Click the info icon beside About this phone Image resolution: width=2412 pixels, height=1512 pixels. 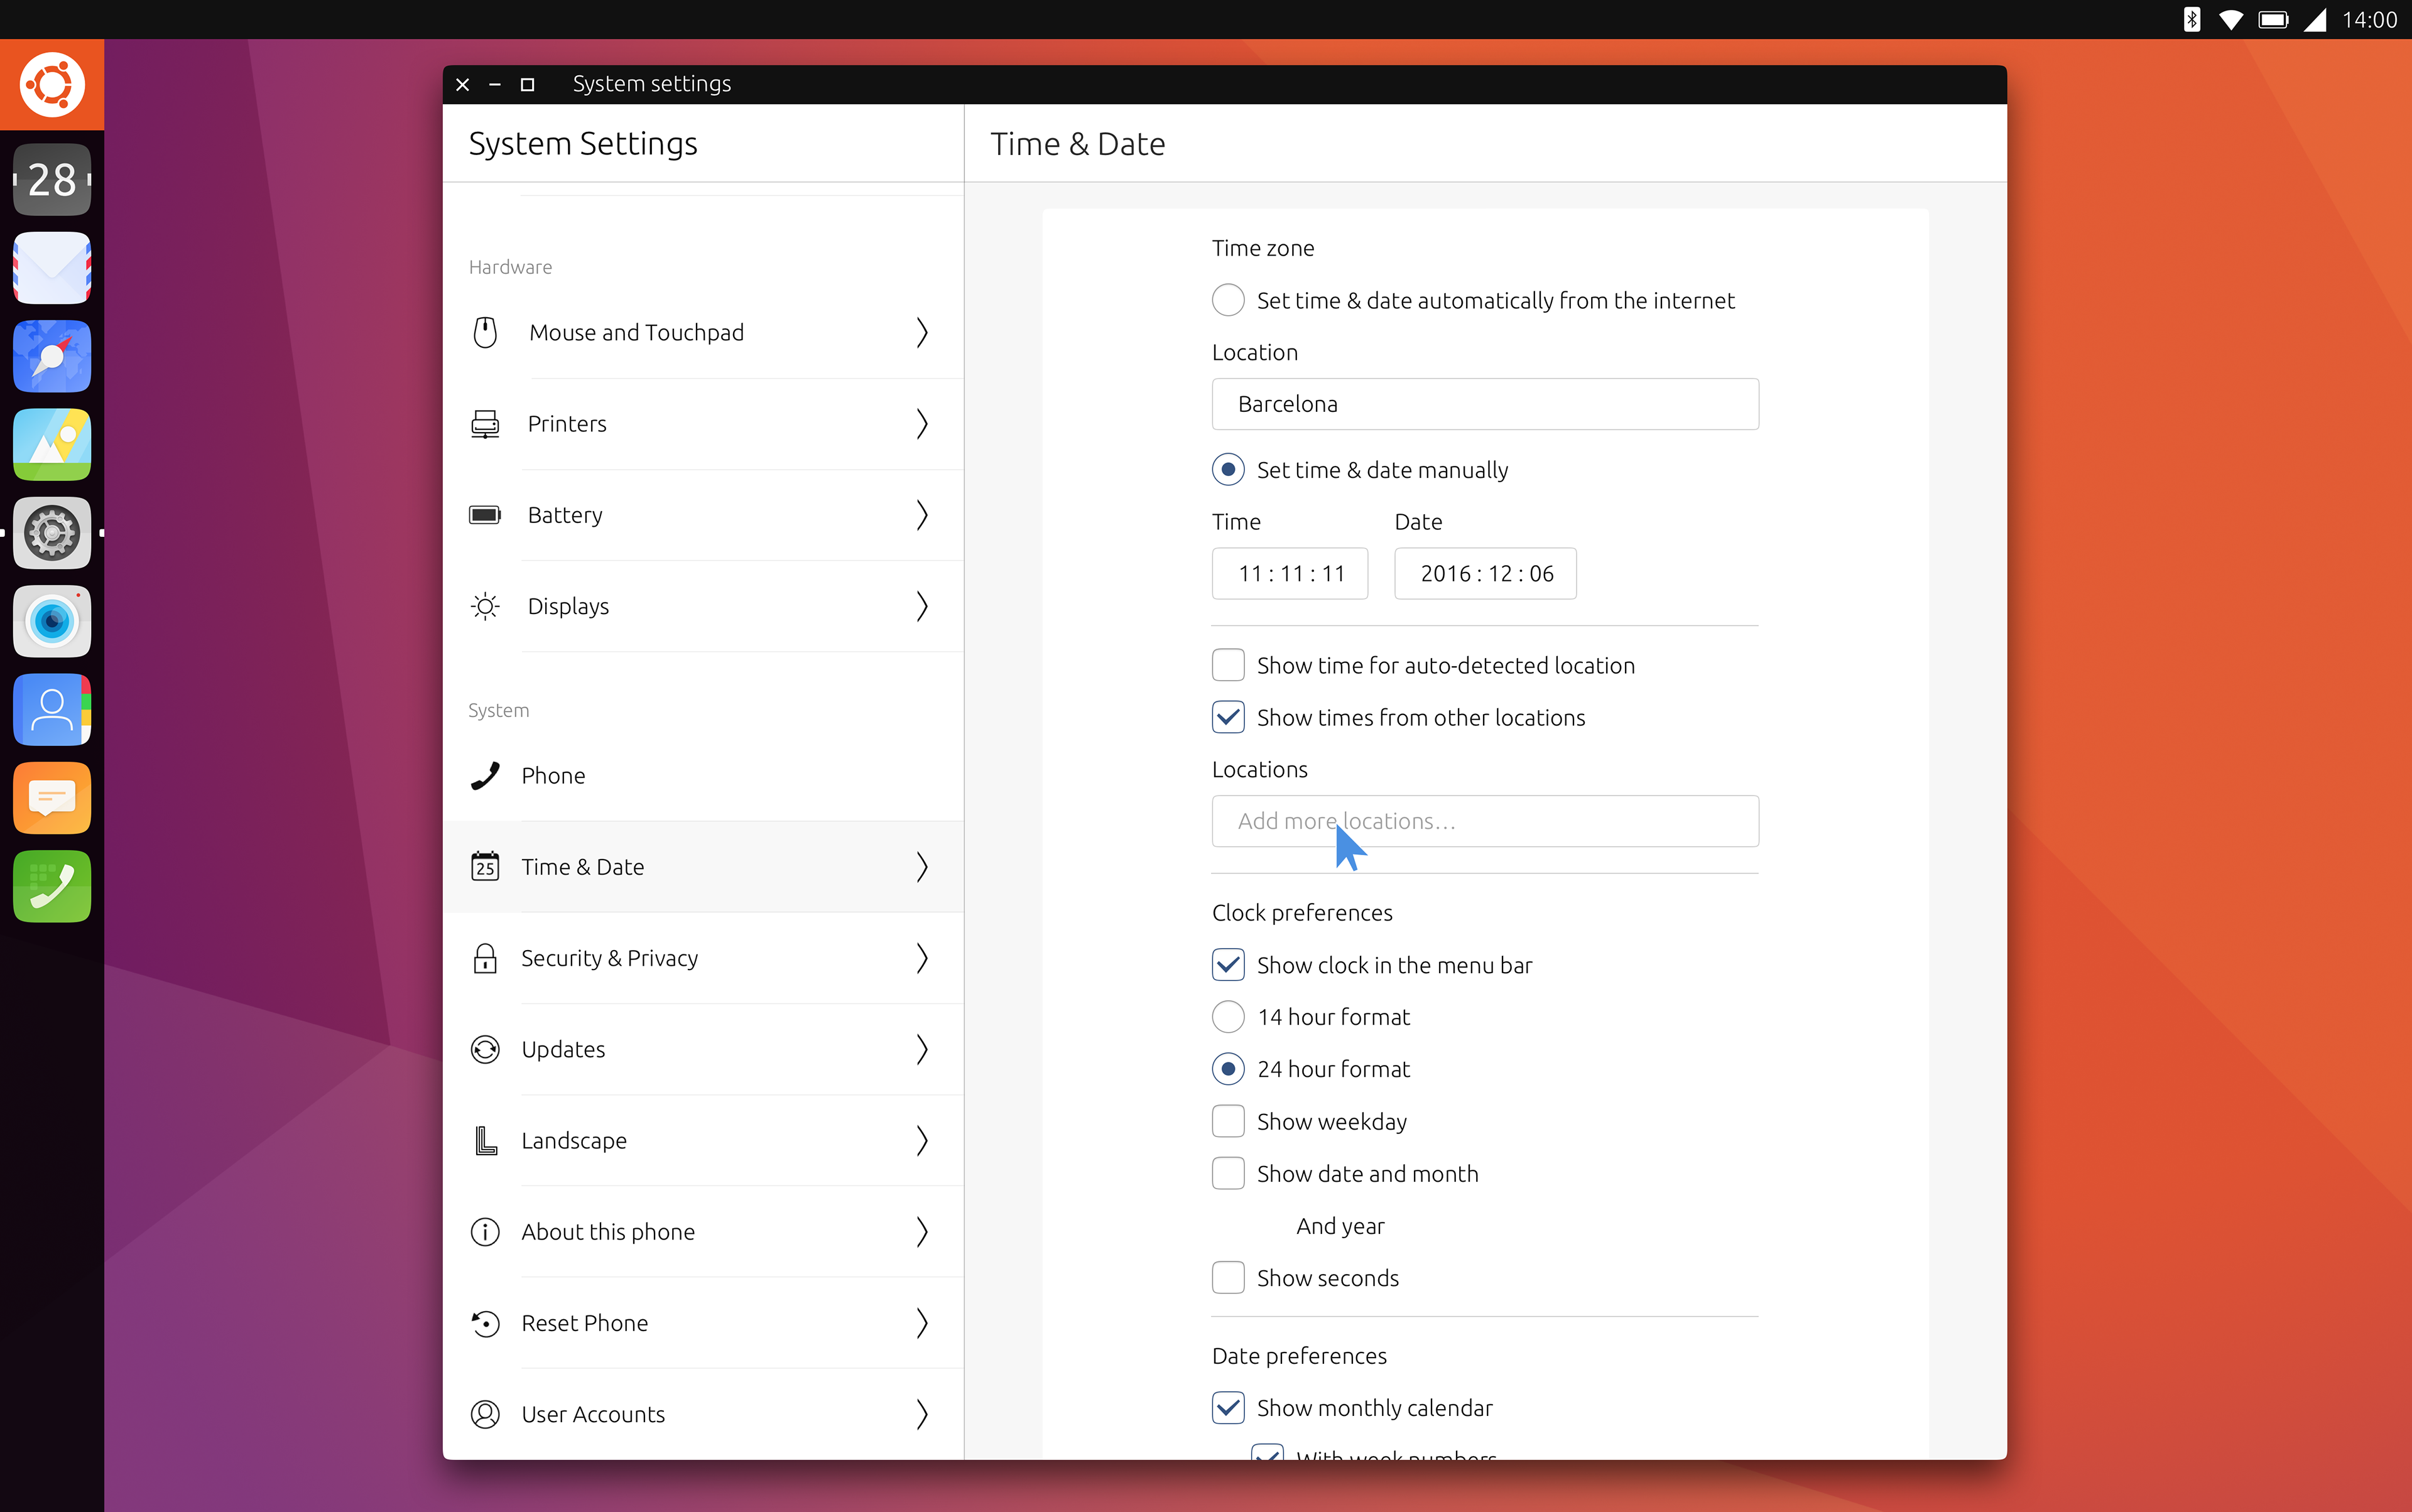(x=485, y=1232)
